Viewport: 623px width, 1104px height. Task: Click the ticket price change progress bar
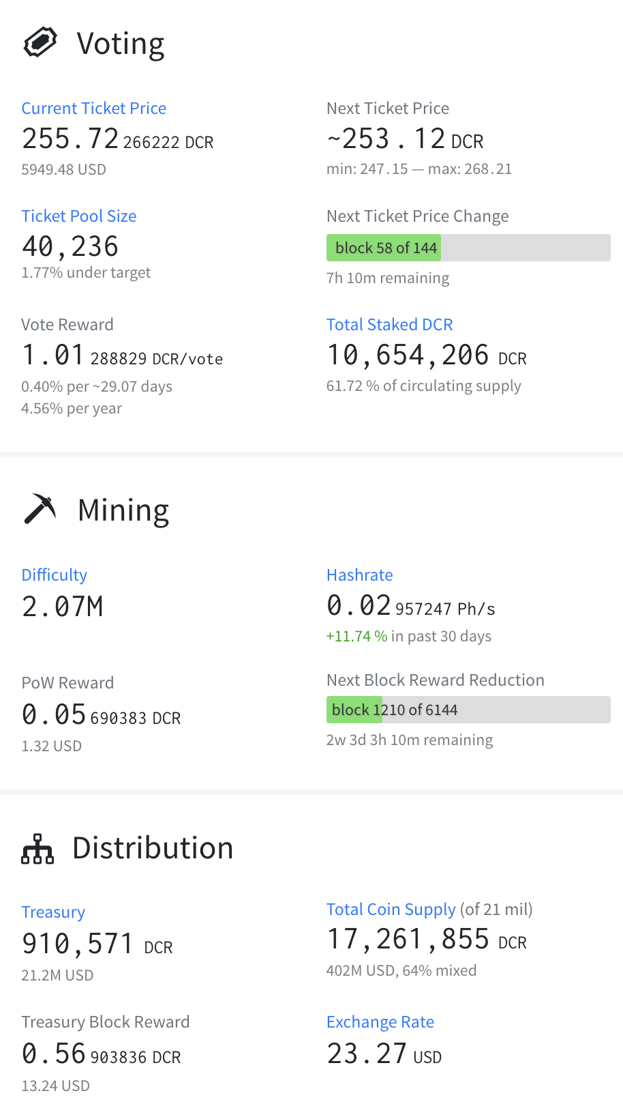click(468, 248)
